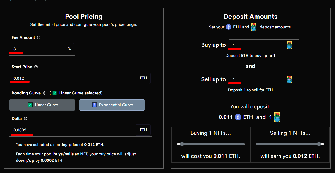Click NFT icon in Buy up to field
The width and height of the screenshot is (335, 173).
(x=289, y=45)
